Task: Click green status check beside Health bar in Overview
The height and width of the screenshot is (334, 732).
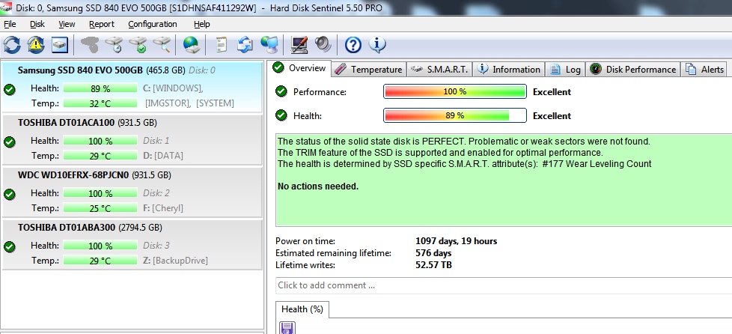Action: pyautogui.click(x=281, y=115)
